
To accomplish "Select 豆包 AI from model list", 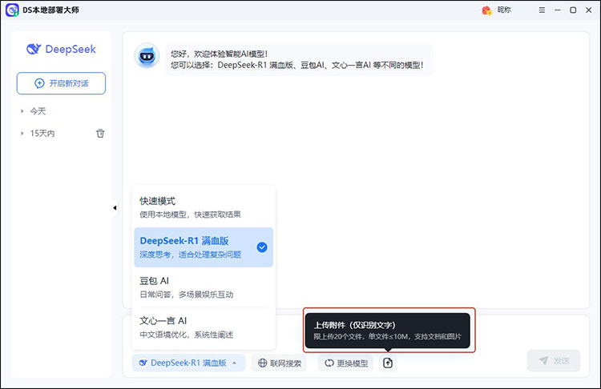I will click(x=204, y=287).
